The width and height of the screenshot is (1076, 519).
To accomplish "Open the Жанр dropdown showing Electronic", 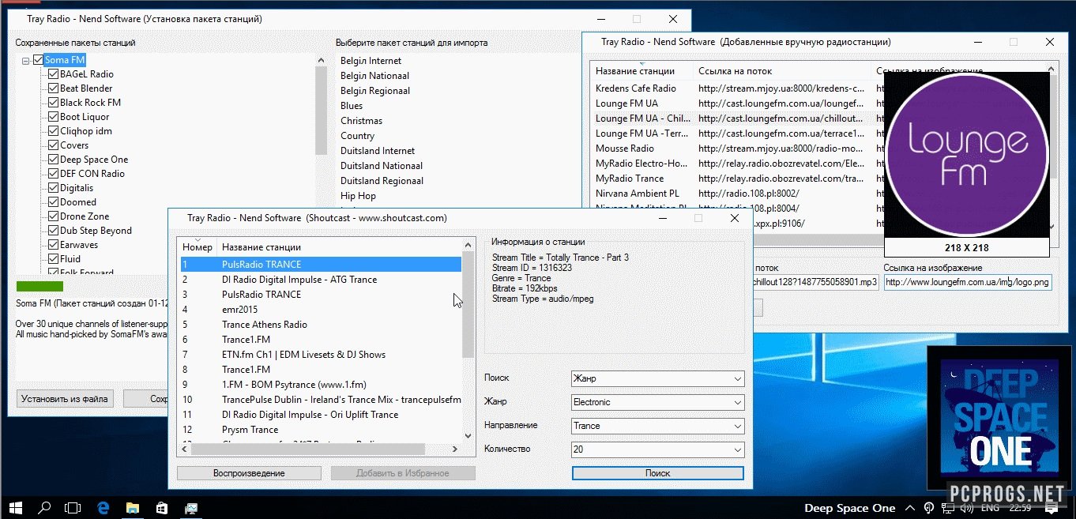I will point(657,402).
